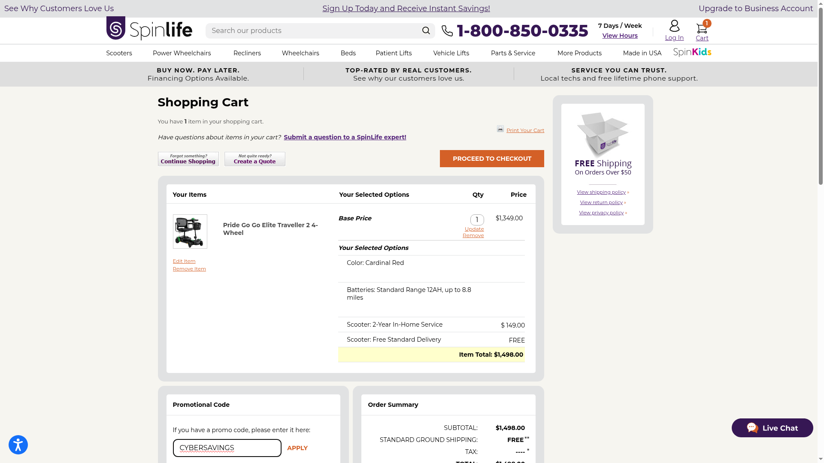
Task: Open the accessibility widget icon
Action: (18, 445)
